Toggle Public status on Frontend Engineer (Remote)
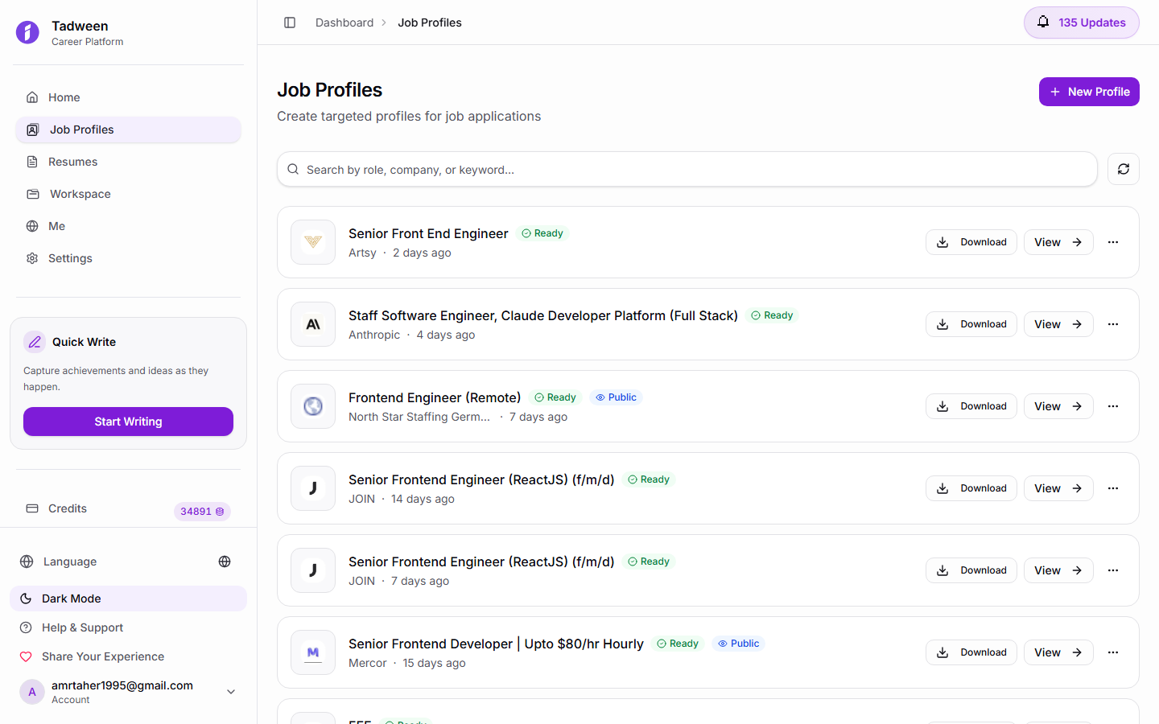 point(616,397)
